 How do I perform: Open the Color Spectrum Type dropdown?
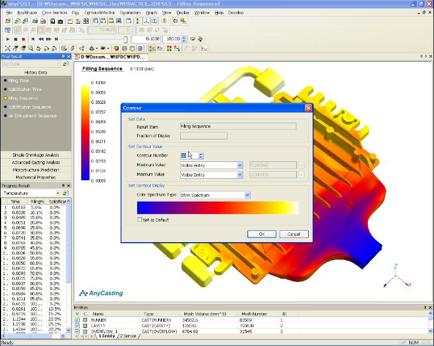(x=247, y=195)
